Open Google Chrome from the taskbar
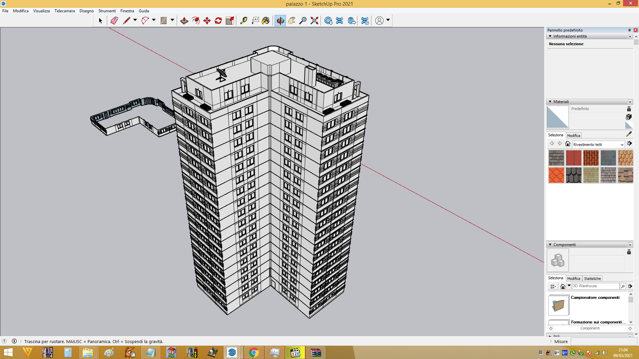The width and height of the screenshot is (639, 359). point(254,352)
